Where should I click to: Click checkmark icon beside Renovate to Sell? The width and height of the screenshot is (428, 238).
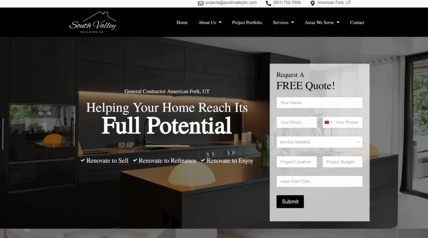(83, 160)
